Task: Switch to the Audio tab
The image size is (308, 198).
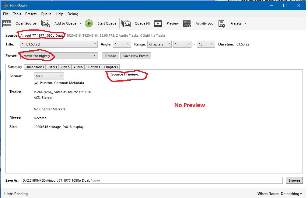Action: point(78,67)
